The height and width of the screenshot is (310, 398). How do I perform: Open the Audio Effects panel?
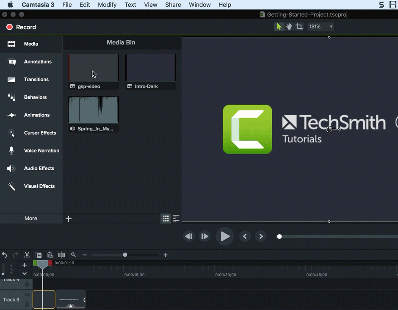pyautogui.click(x=39, y=168)
